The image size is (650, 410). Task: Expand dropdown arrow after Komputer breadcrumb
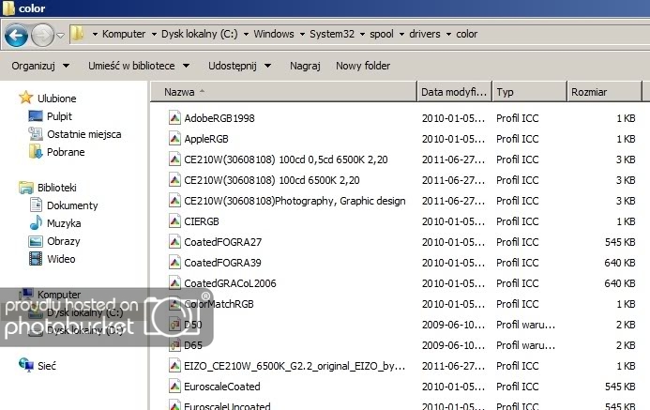tap(154, 35)
